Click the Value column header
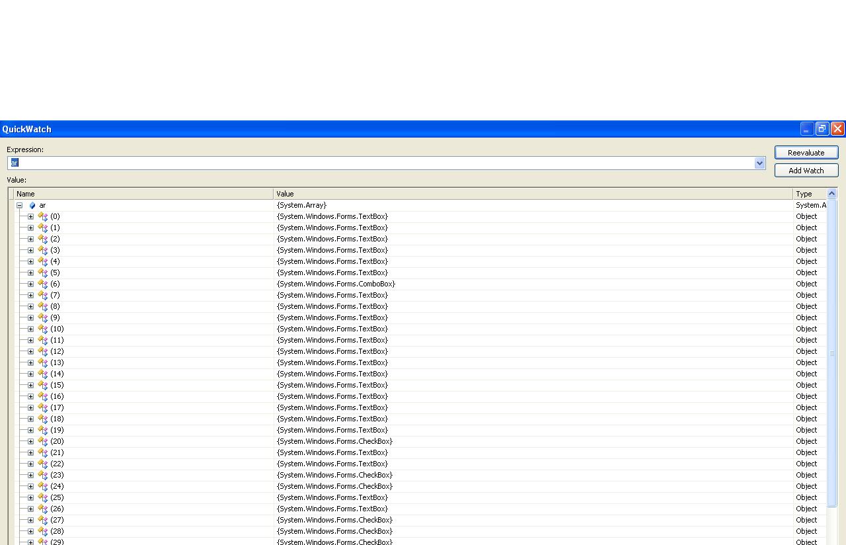Screen dimensions: 846x545 [533, 194]
